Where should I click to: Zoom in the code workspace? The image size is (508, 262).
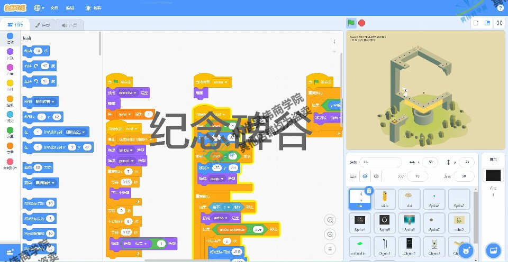330,220
